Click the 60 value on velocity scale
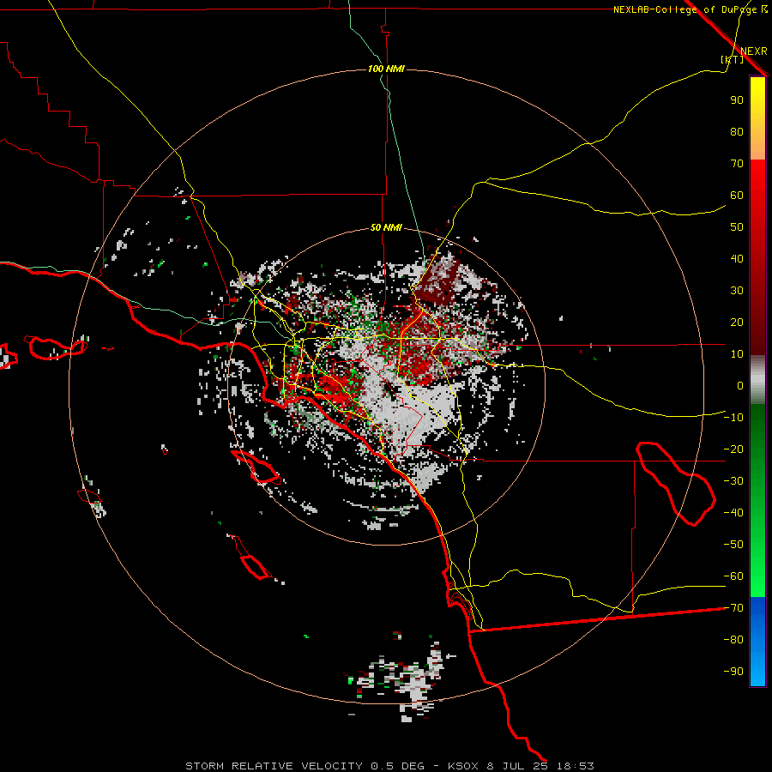Image resolution: width=772 pixels, height=772 pixels. tap(737, 196)
